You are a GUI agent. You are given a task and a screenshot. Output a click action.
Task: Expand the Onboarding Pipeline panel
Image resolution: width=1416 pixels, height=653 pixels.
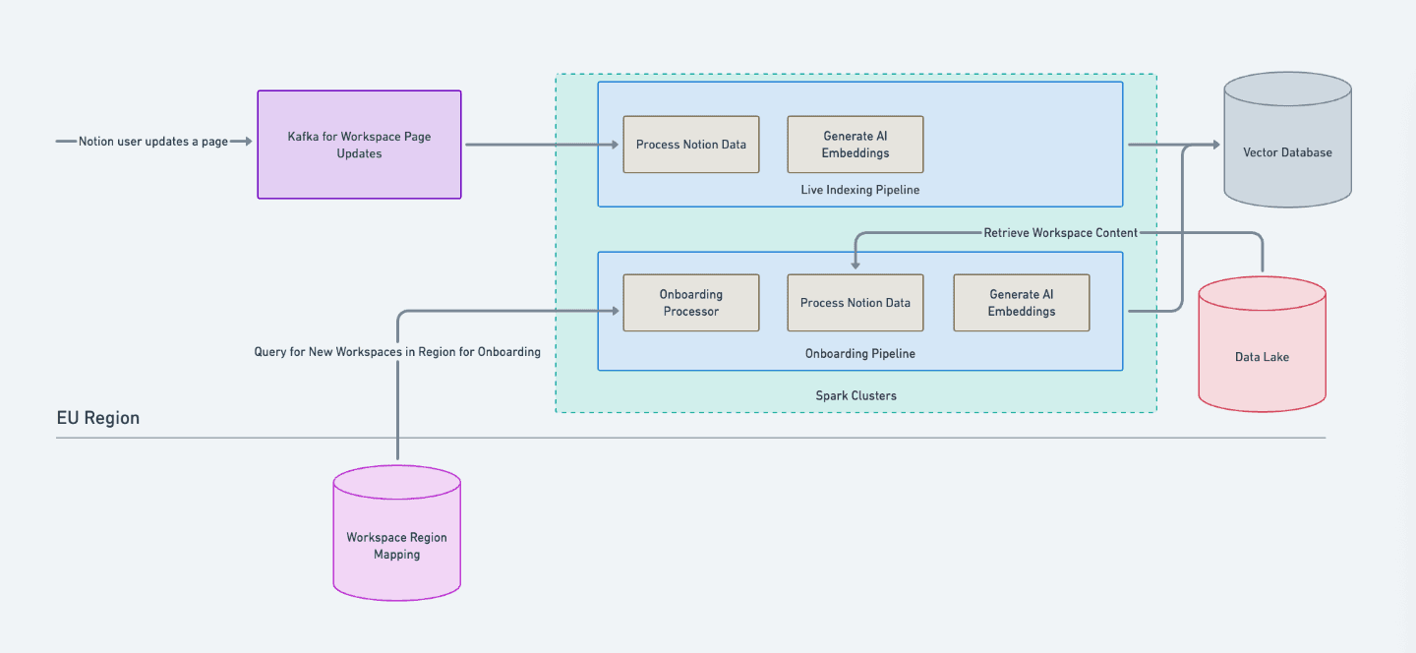tap(858, 353)
